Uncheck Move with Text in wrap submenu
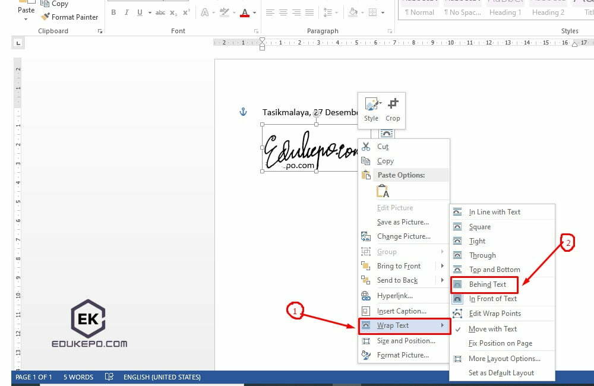The height and width of the screenshot is (386, 594). [494, 328]
